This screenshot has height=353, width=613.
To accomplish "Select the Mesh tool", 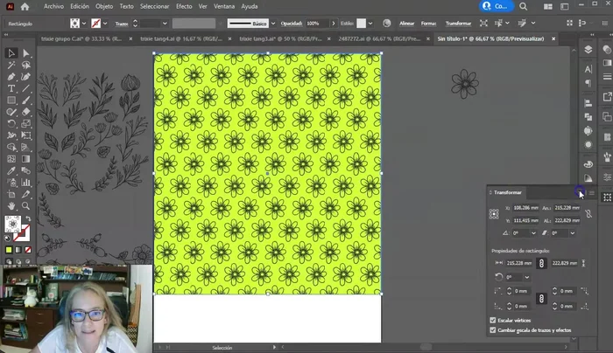I will [11, 159].
